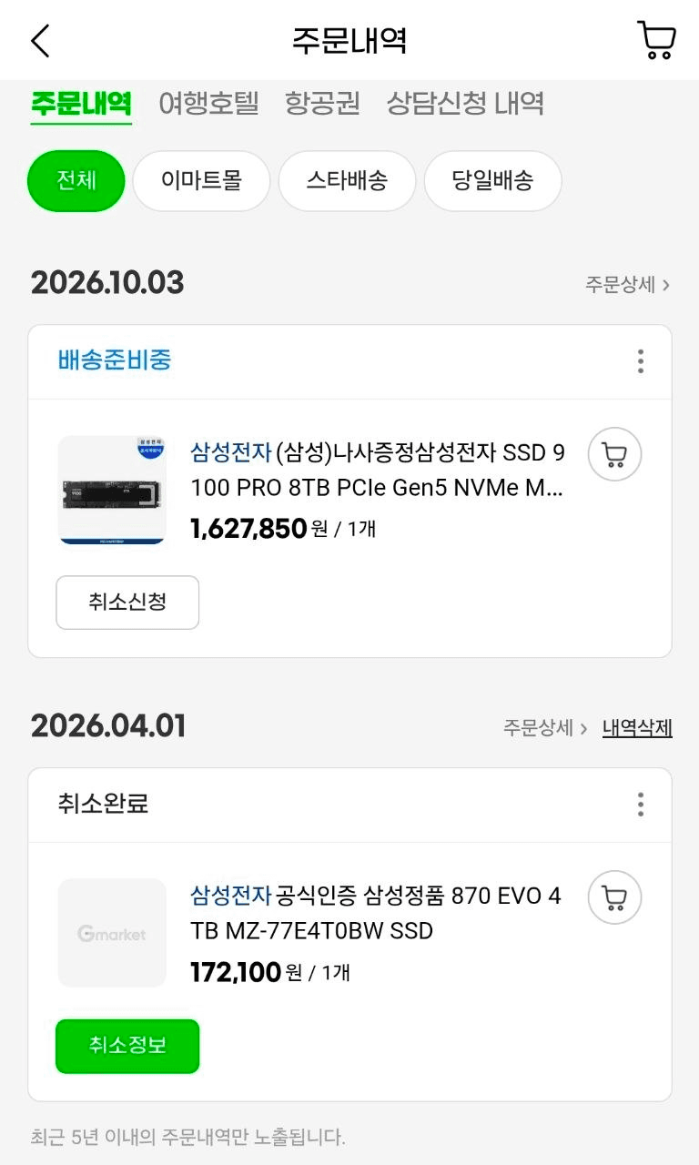
Task: Click the 내역삭제 link
Action: pos(637,728)
